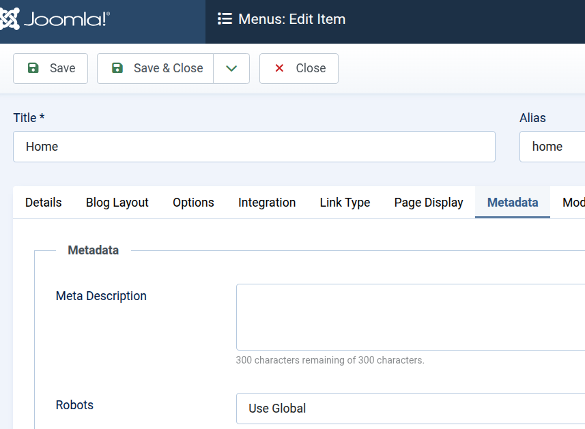The height and width of the screenshot is (429, 585).
Task: Click the Save & Close button
Action: click(x=155, y=68)
